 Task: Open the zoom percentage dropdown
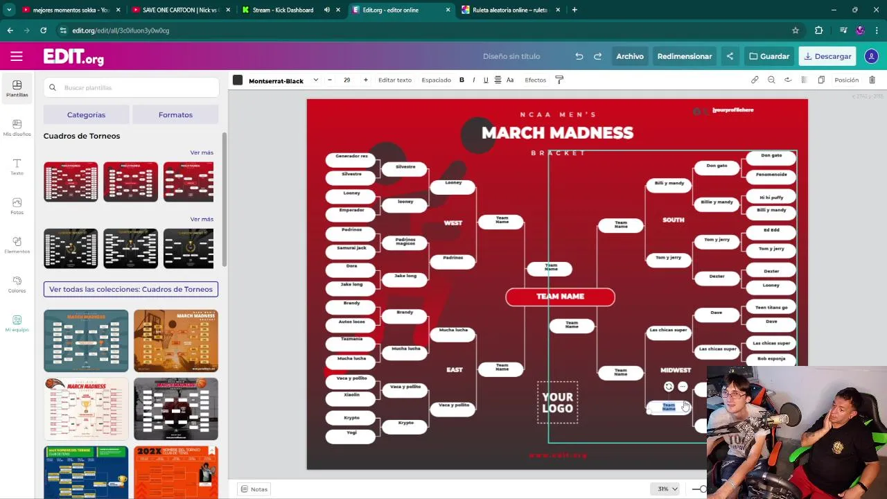pyautogui.click(x=667, y=489)
